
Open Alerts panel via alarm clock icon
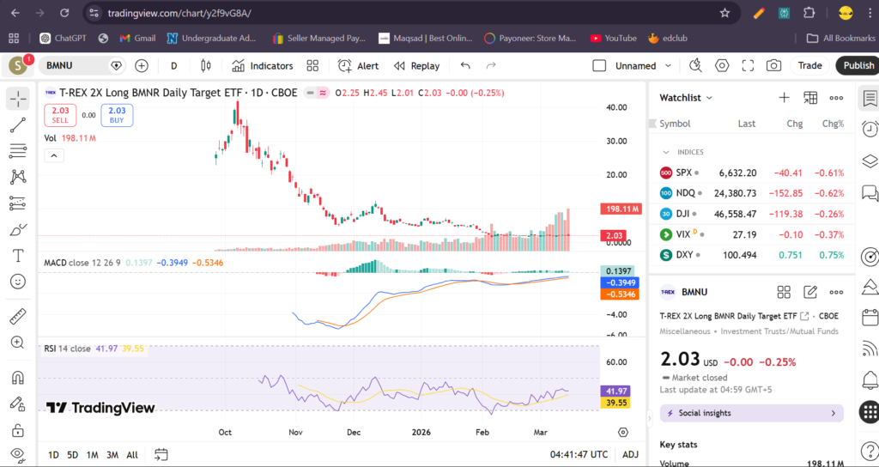(x=870, y=129)
